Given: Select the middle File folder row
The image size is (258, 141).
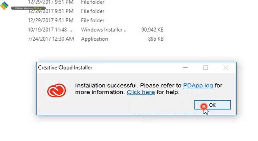Looking at the screenshot, I should [93, 11].
